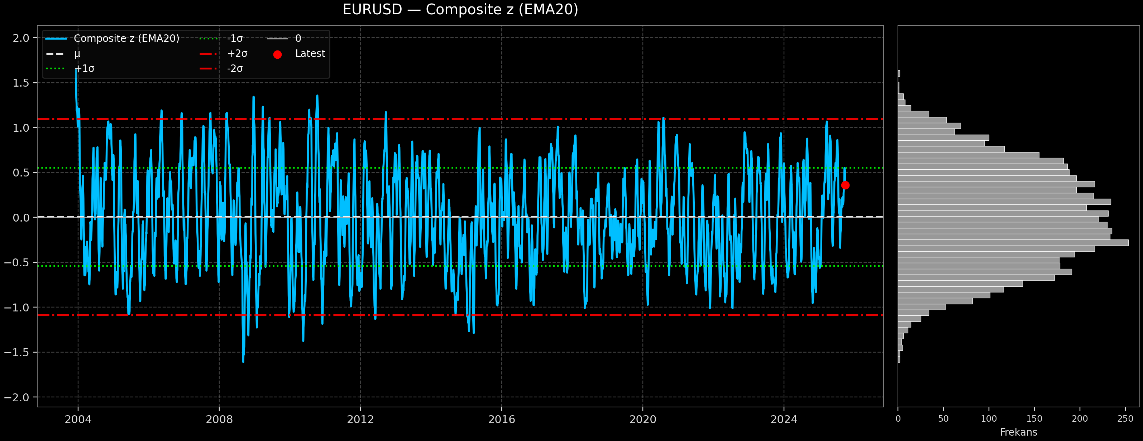Click the histogram x-axis tick "200"

point(1080,419)
